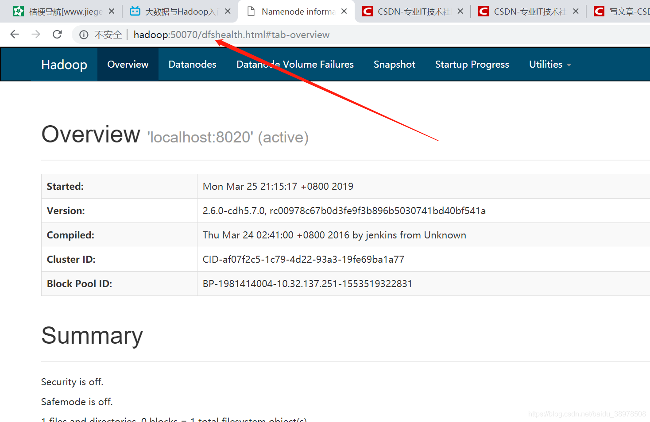The image size is (650, 422).
Task: Click the browser forward arrow
Action: click(x=36, y=35)
